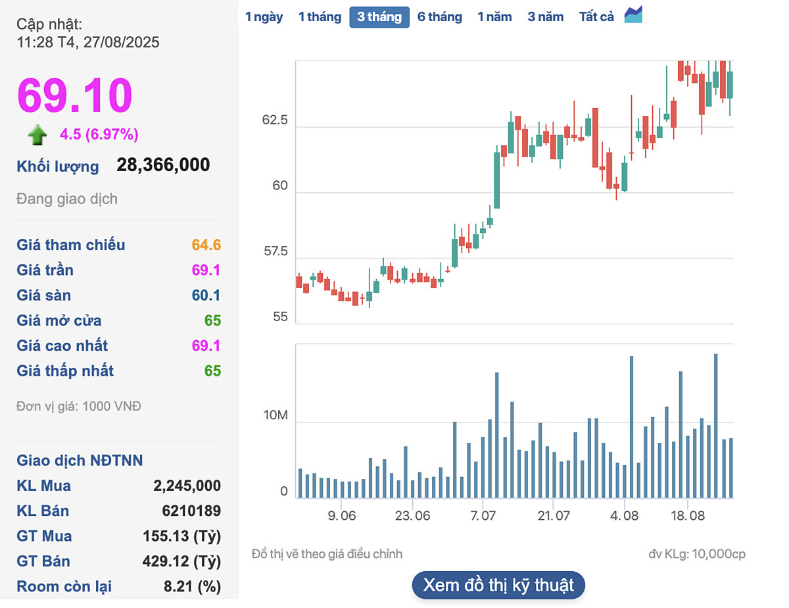Click the 4.08 date label on axis
Viewport: 789px width, 608px height.
pos(624,516)
